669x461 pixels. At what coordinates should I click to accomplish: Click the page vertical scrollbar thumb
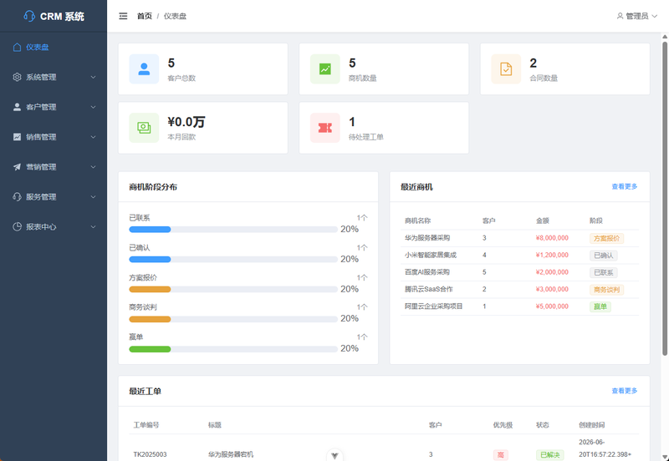665,197
